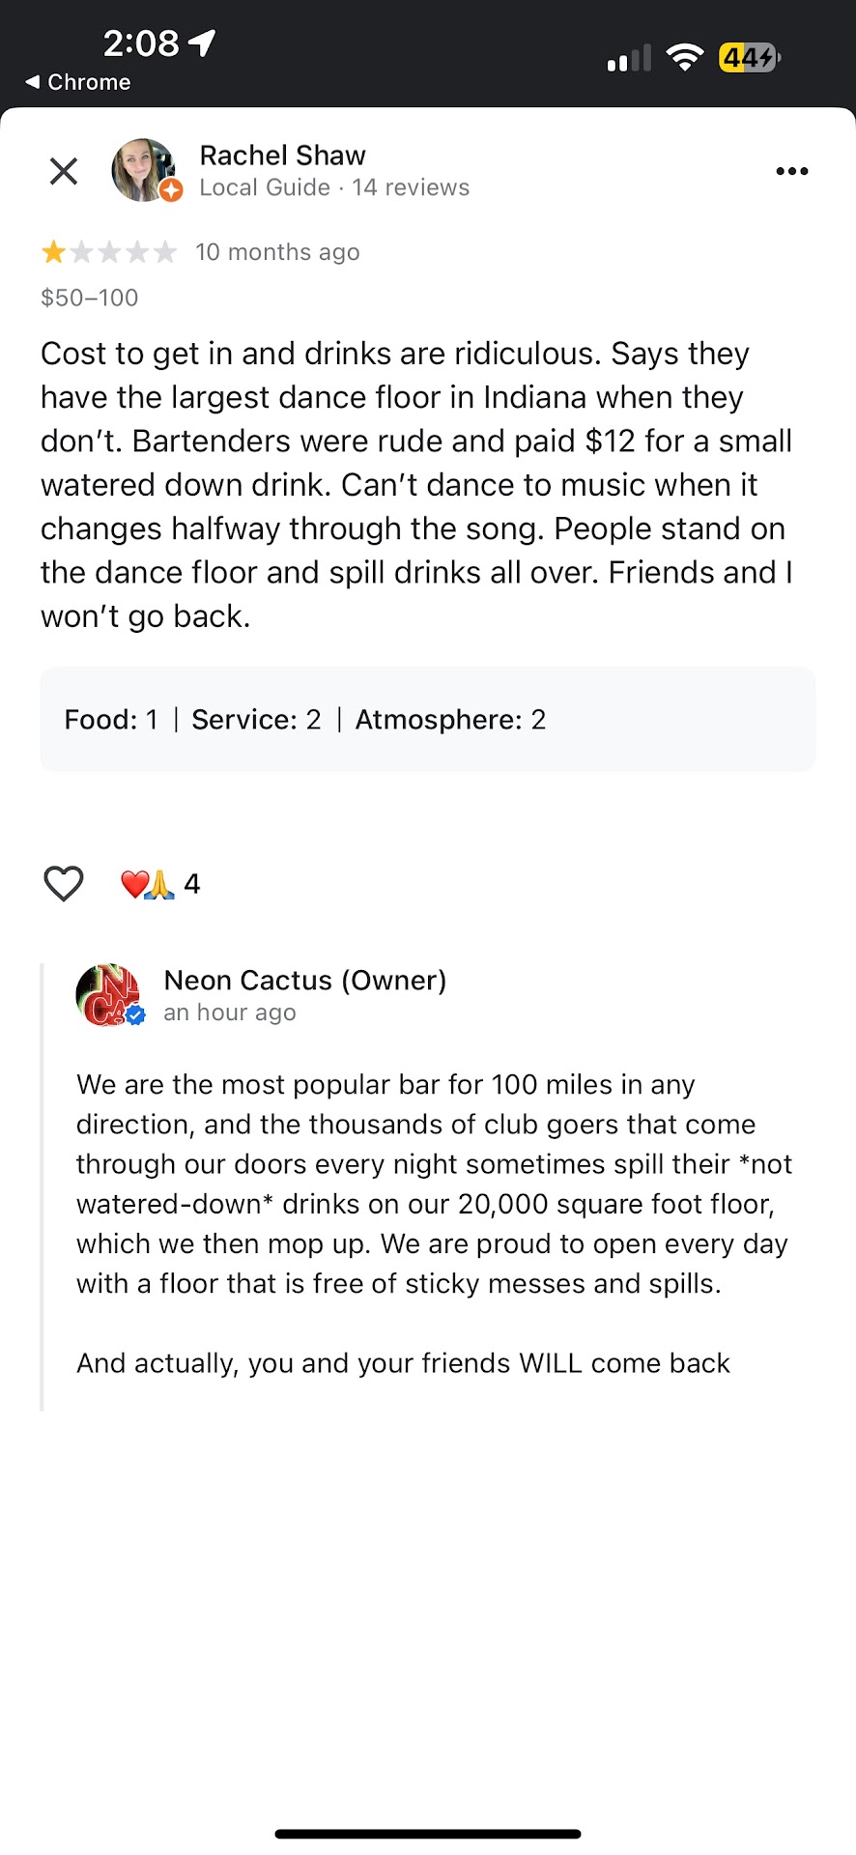Tap the Wi-Fi status icon

click(x=685, y=58)
